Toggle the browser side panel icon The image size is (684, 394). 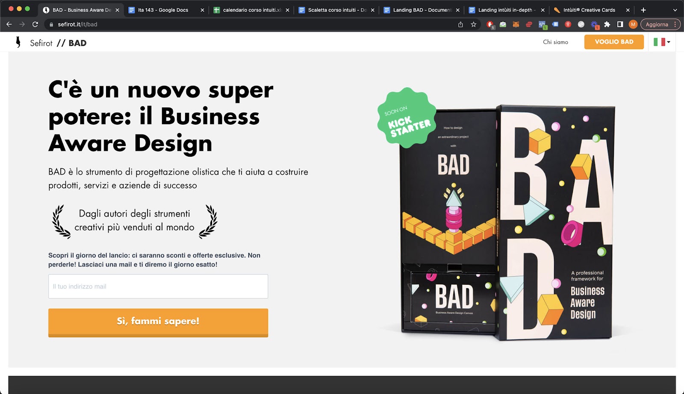(620, 24)
